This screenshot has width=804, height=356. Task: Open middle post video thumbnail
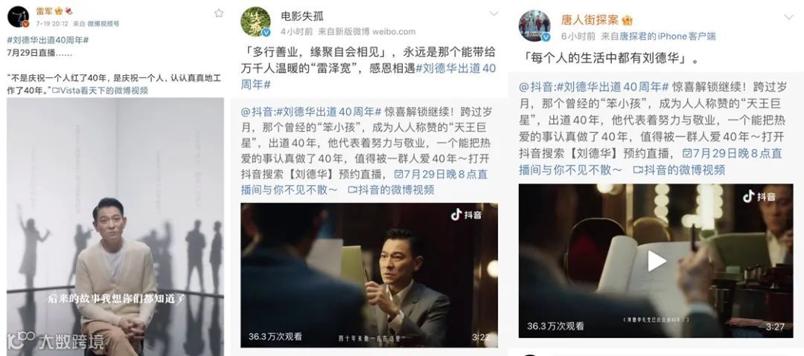pyautogui.click(x=369, y=275)
